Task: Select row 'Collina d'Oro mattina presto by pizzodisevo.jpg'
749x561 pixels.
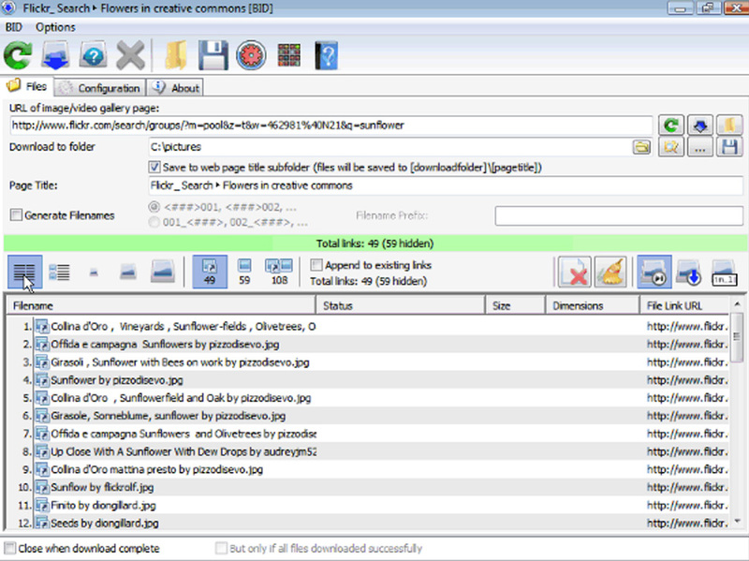Action: pos(368,470)
